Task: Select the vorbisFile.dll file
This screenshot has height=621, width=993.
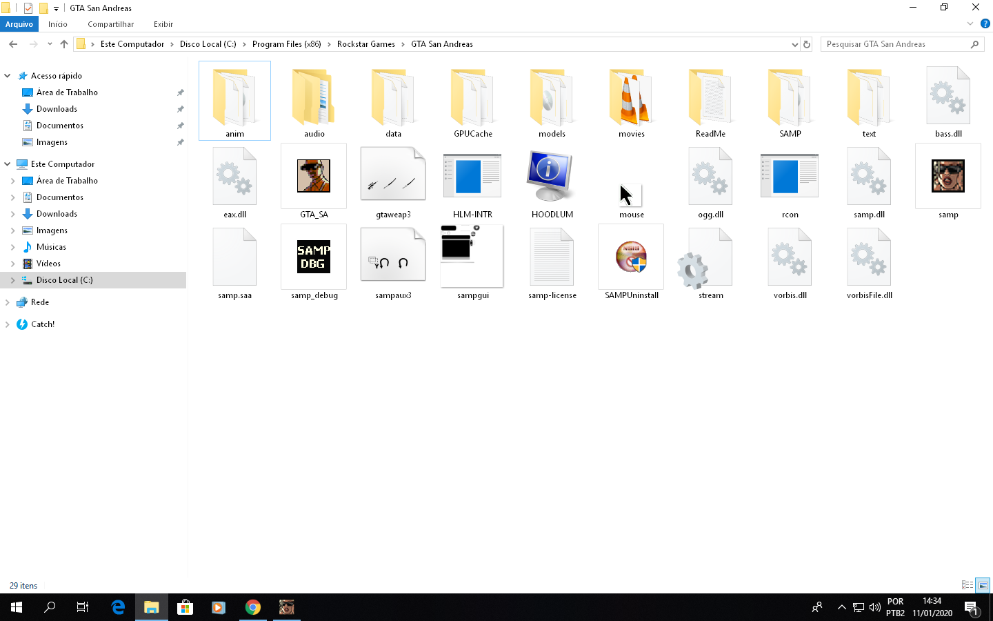Action: pos(869,262)
